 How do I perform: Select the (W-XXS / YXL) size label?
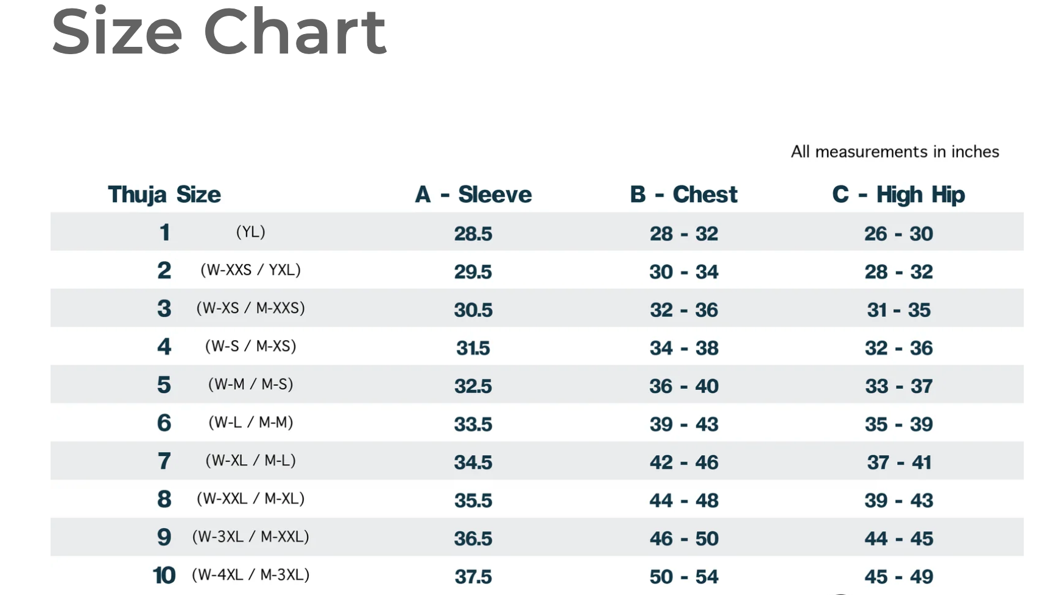(250, 270)
